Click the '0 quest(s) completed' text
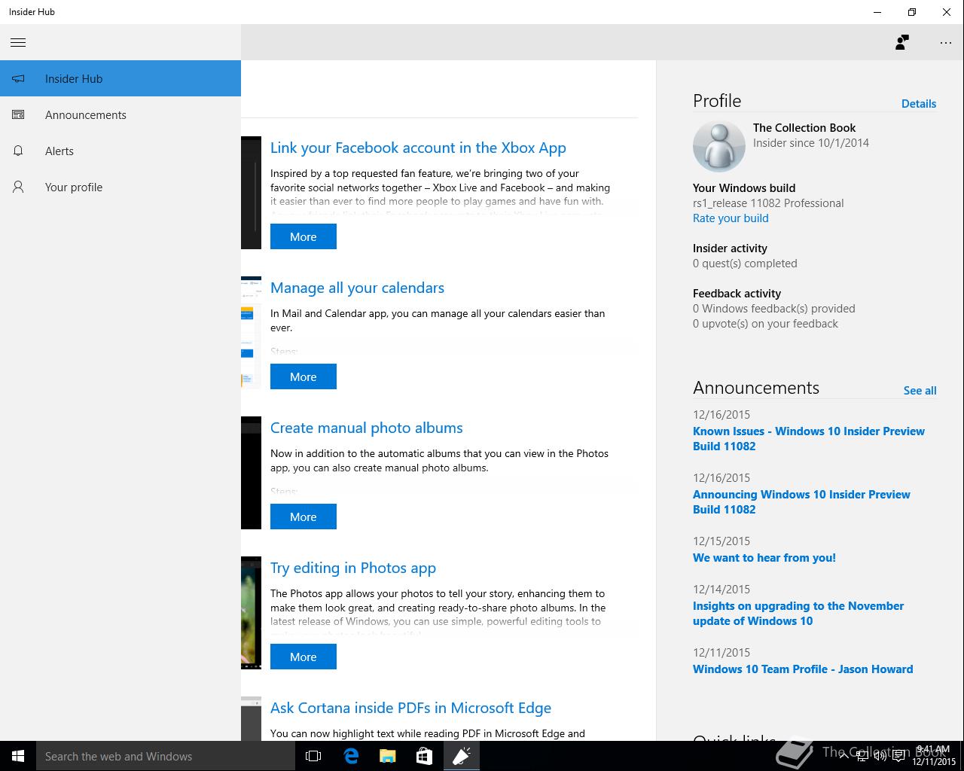This screenshot has height=771, width=964. [745, 264]
